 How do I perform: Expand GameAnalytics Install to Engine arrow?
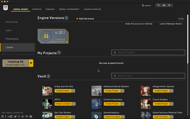pos(123,117)
